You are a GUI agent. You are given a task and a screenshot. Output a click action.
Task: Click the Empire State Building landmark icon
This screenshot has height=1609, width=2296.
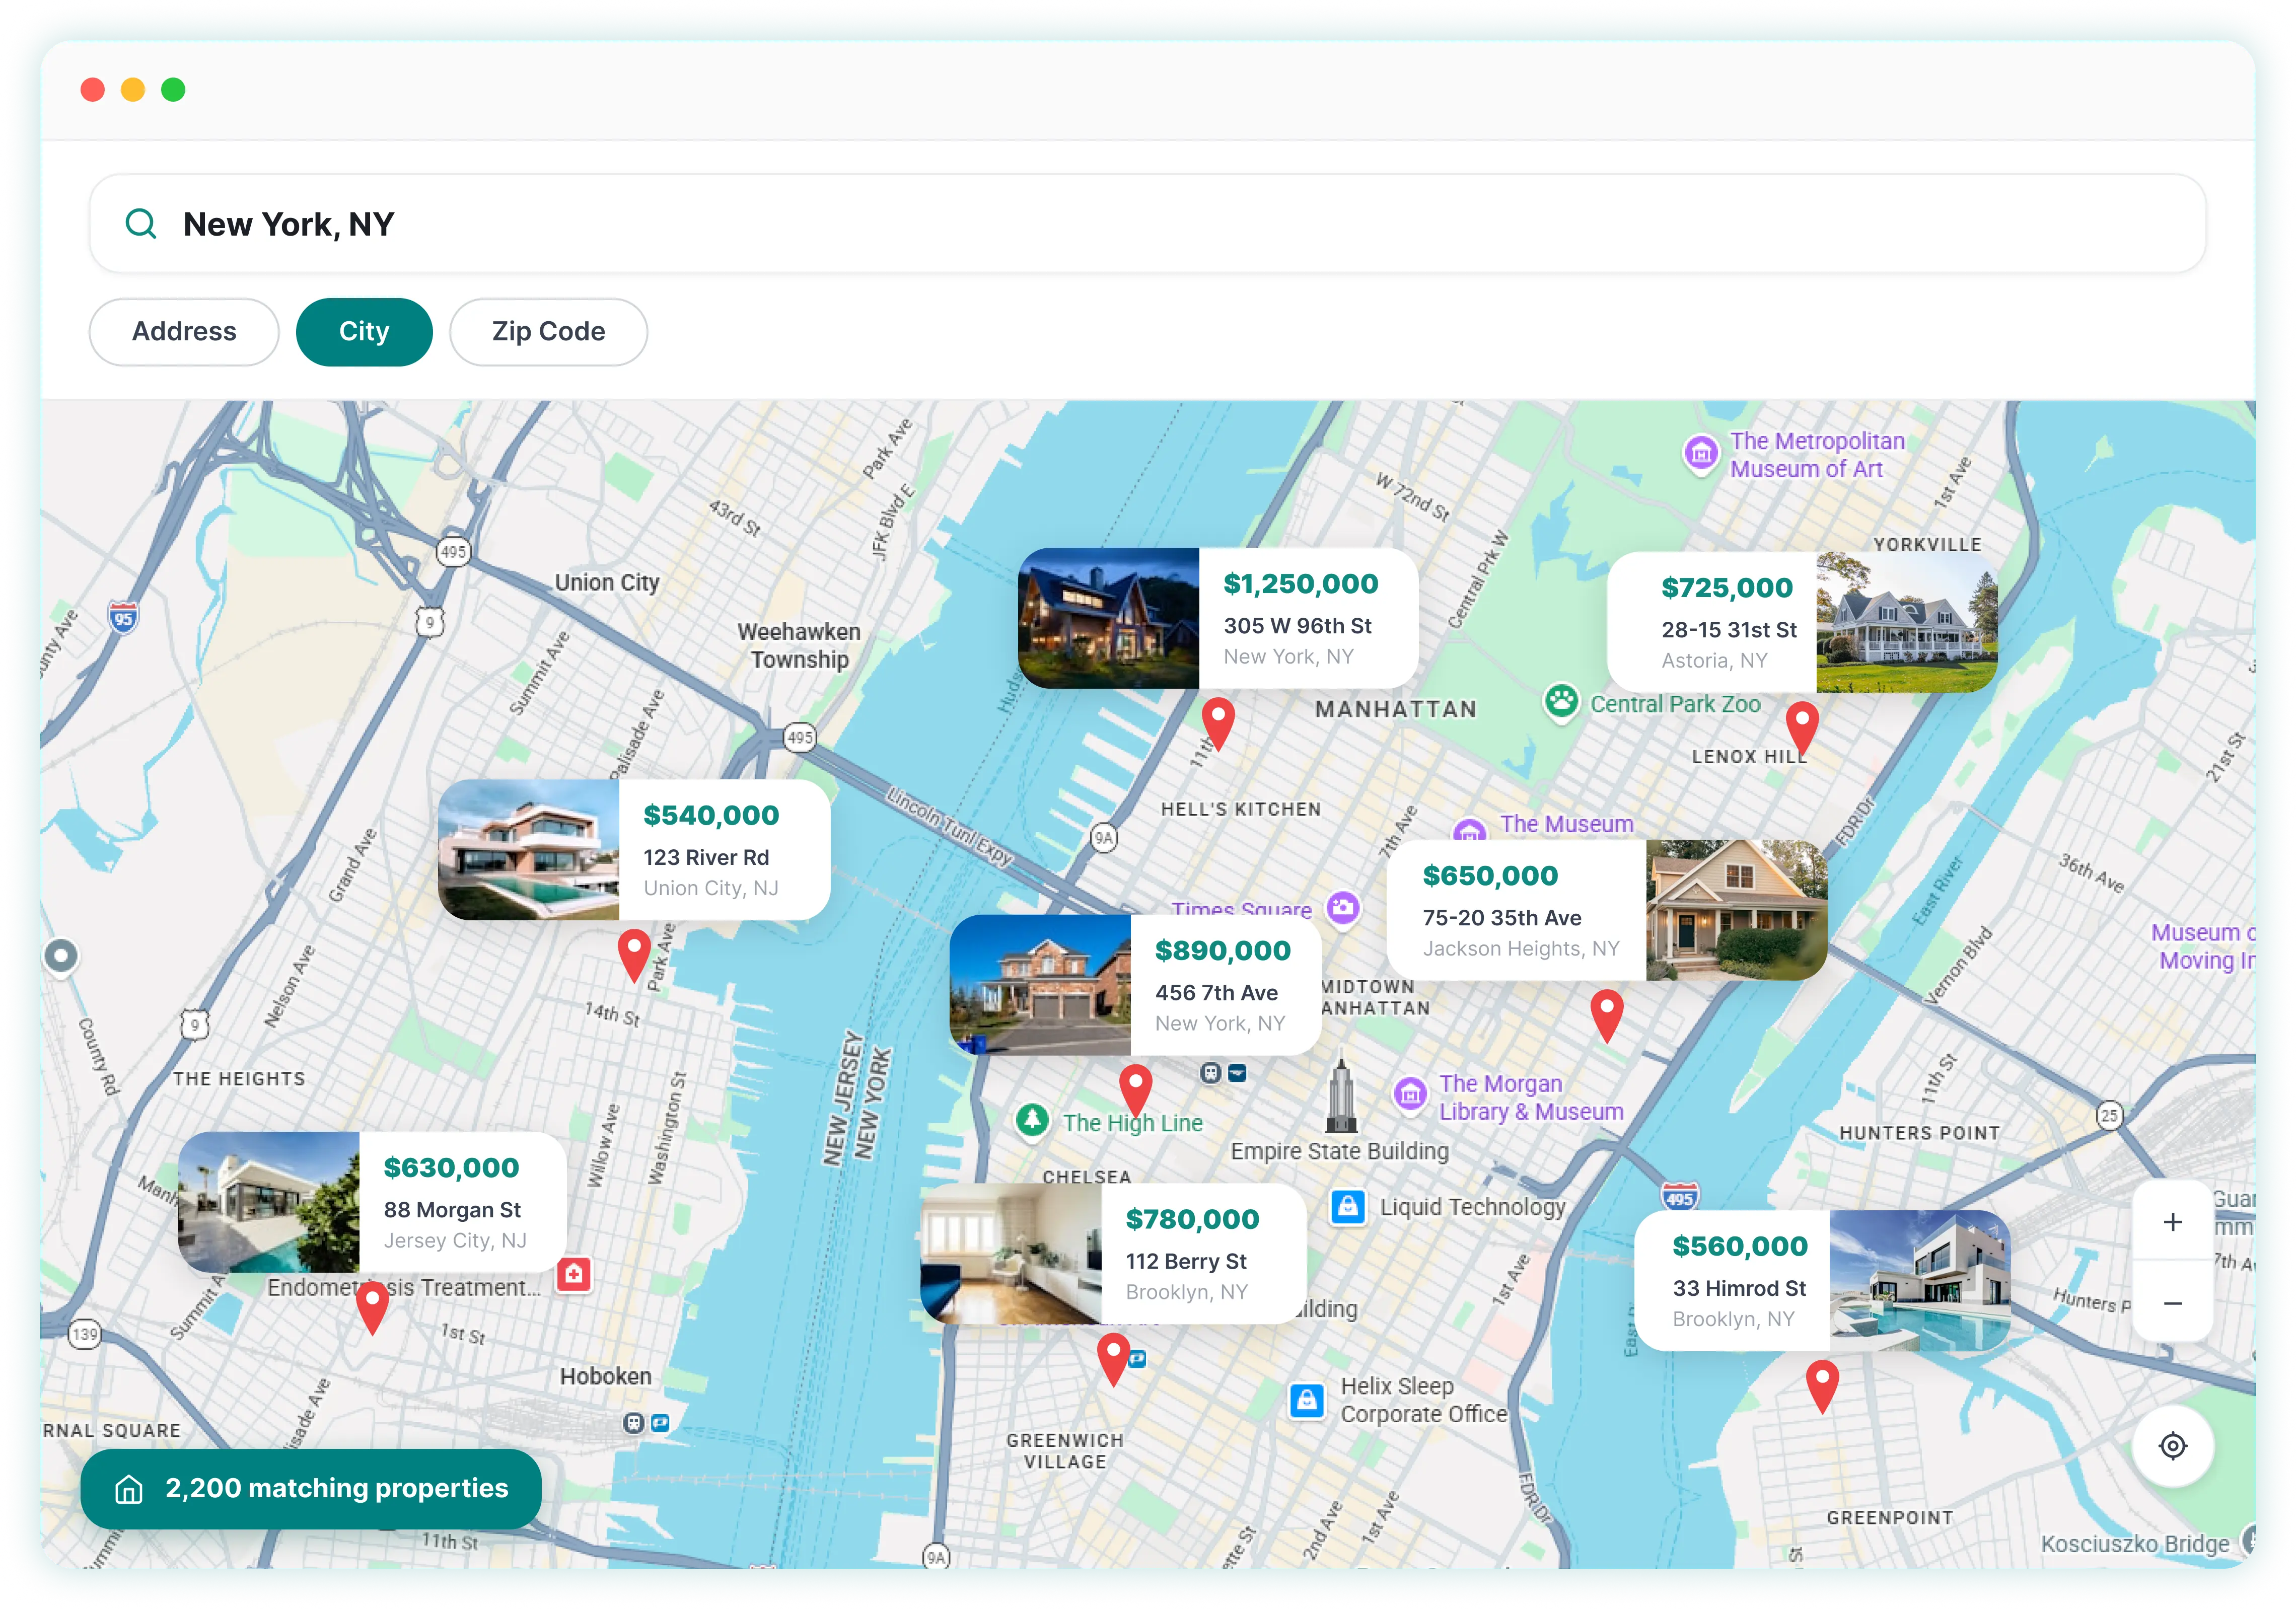click(x=1341, y=1093)
